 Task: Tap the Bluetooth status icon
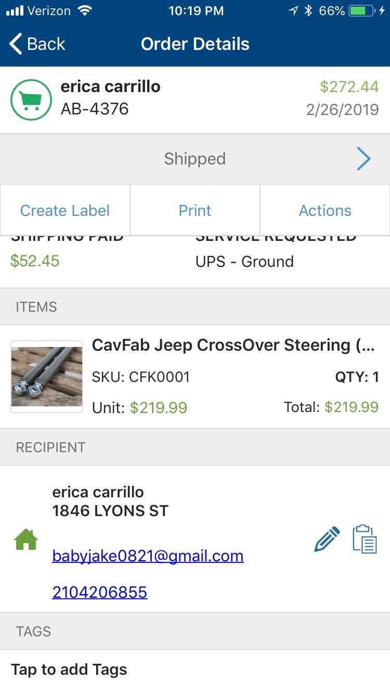coord(308,11)
